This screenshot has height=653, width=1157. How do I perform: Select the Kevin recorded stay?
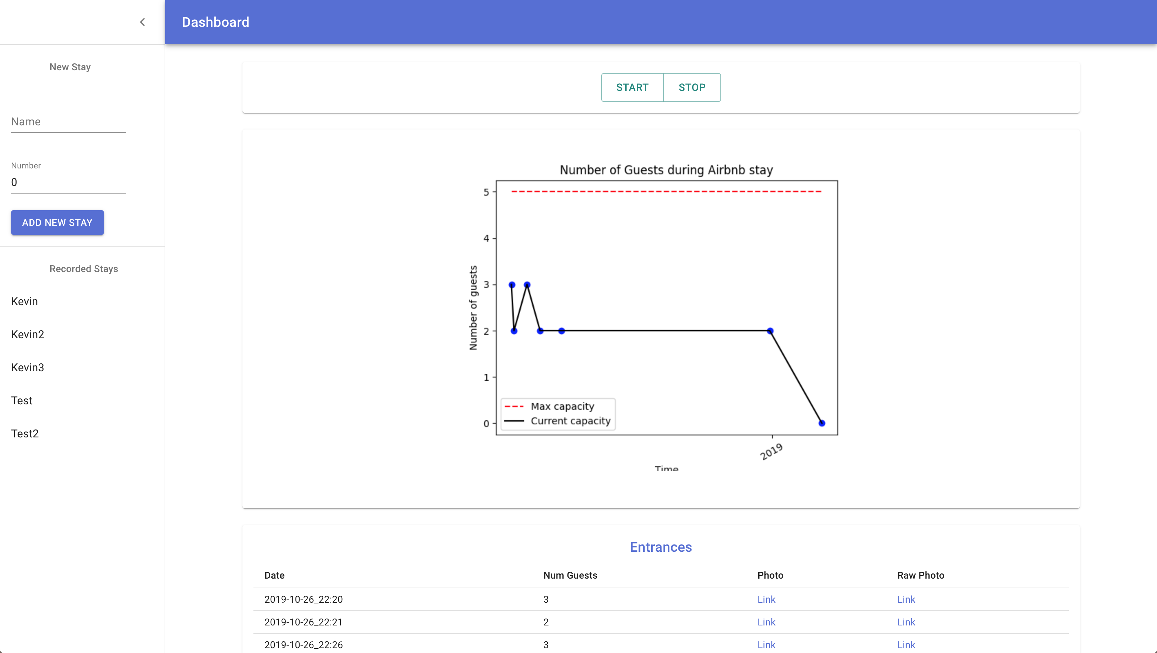pyautogui.click(x=24, y=301)
